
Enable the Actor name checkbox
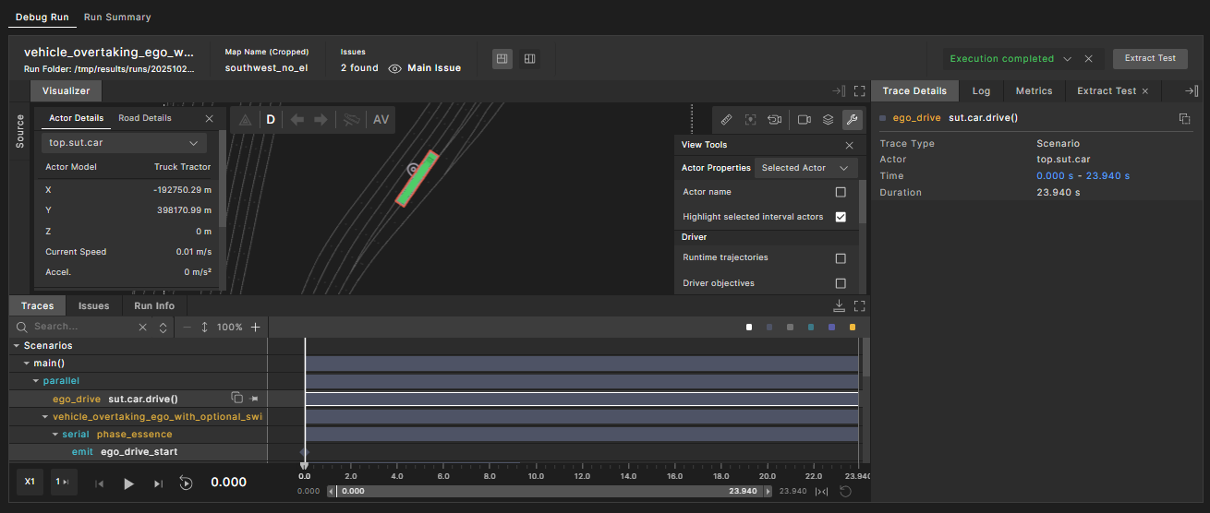click(841, 192)
